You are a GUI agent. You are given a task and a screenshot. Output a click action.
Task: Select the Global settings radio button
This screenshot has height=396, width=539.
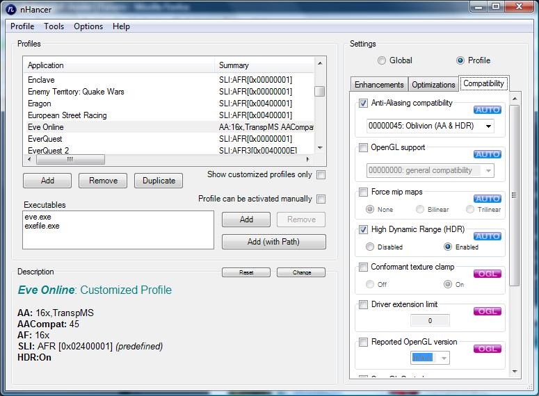tap(382, 60)
